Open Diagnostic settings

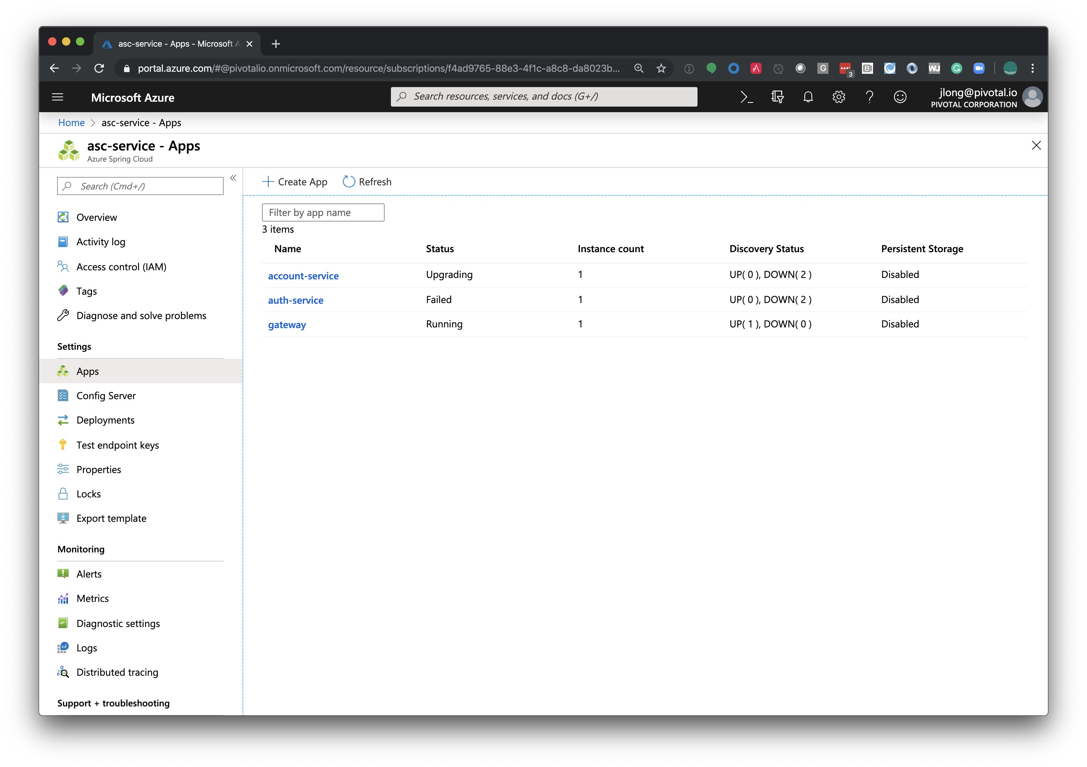click(118, 623)
